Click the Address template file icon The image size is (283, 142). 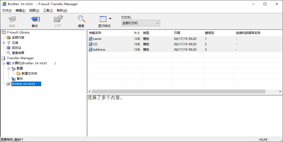coord(90,50)
